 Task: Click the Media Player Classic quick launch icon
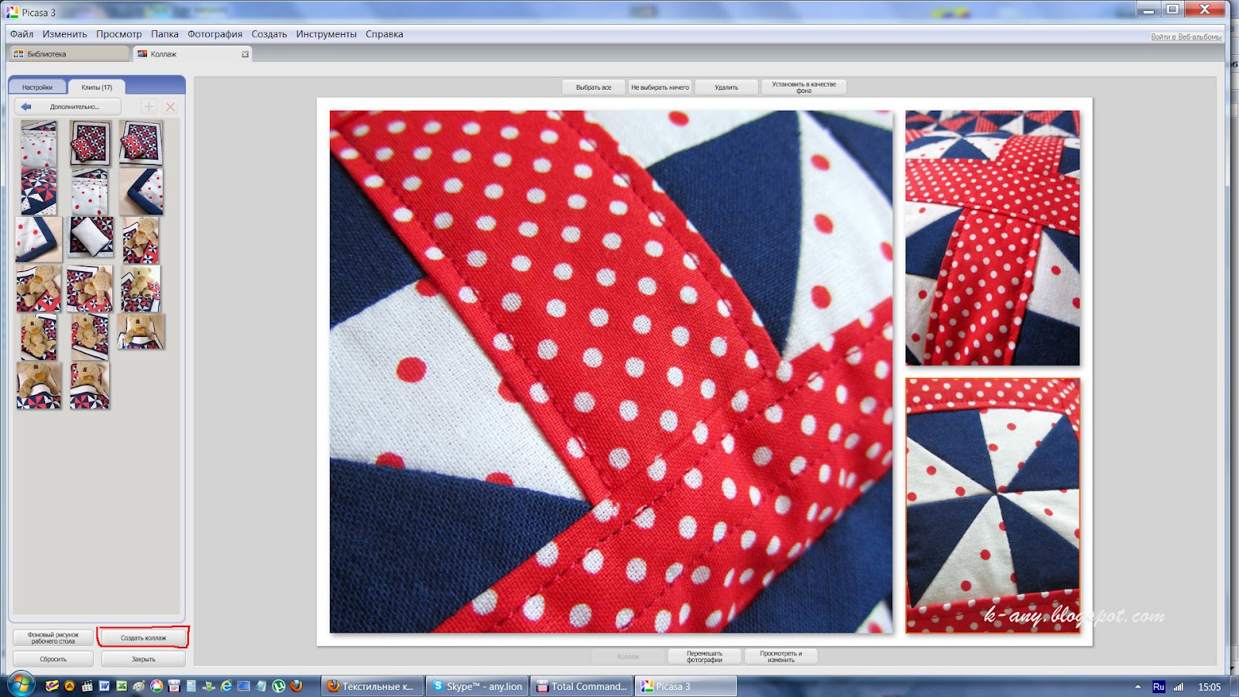[x=87, y=686]
